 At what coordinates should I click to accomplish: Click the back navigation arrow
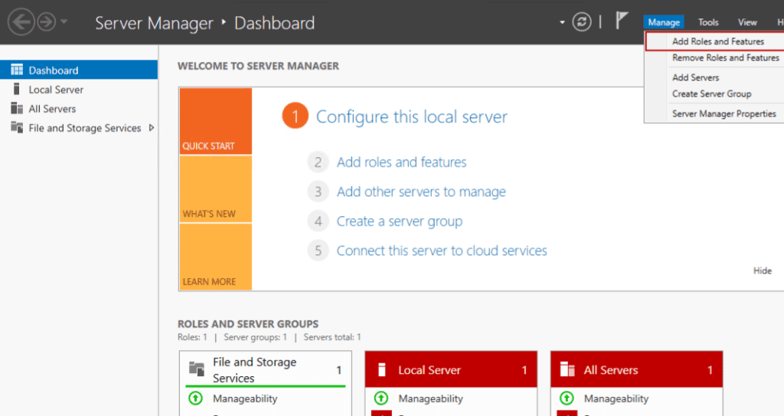point(21,22)
